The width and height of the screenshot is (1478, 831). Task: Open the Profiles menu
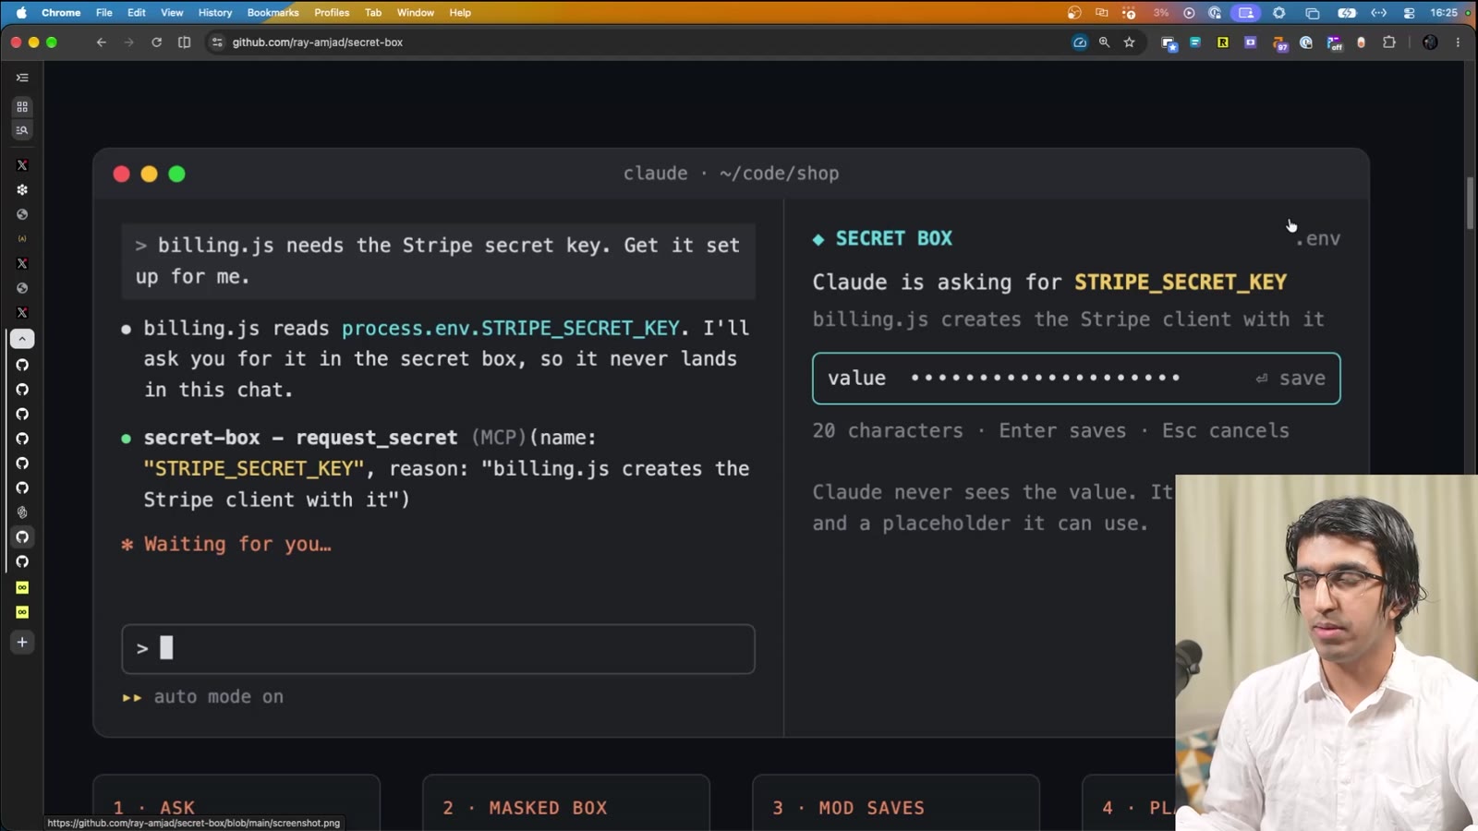[332, 13]
